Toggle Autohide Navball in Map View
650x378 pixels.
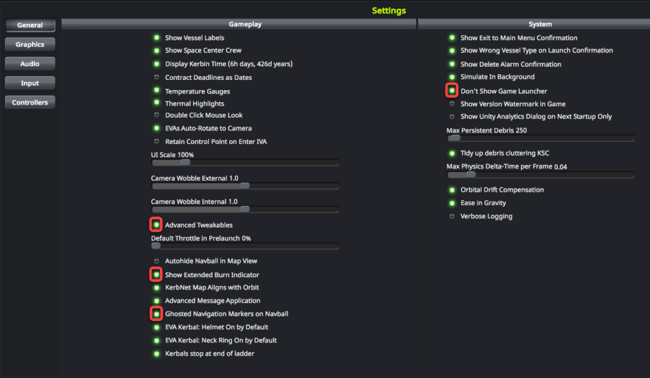coord(156,260)
